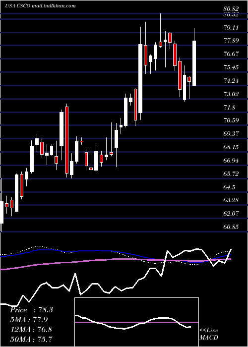248x347 pixels.
Task: Click the 'Price : 78.3' readout
Action: [x=31, y=310]
